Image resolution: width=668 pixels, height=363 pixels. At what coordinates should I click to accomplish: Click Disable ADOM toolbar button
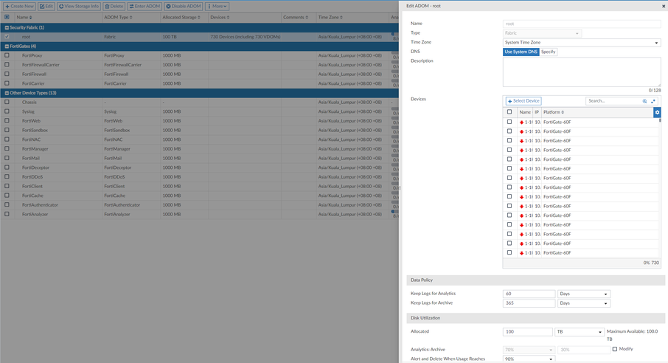point(184,7)
